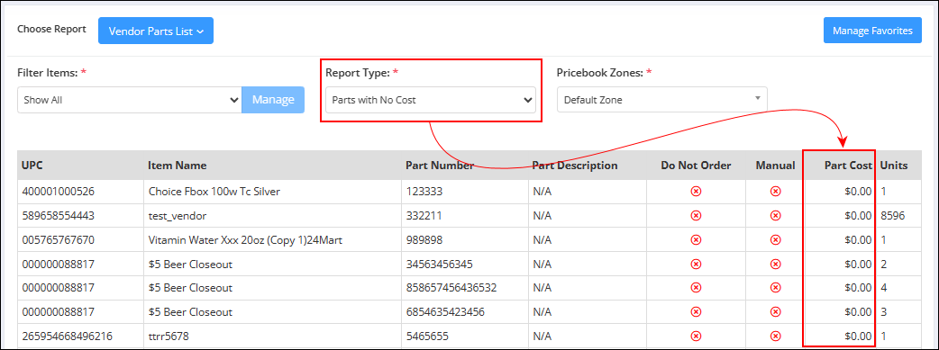Click Manual icon for Choice Fbox row
Viewport: 939px width, 350px height.
click(x=776, y=192)
